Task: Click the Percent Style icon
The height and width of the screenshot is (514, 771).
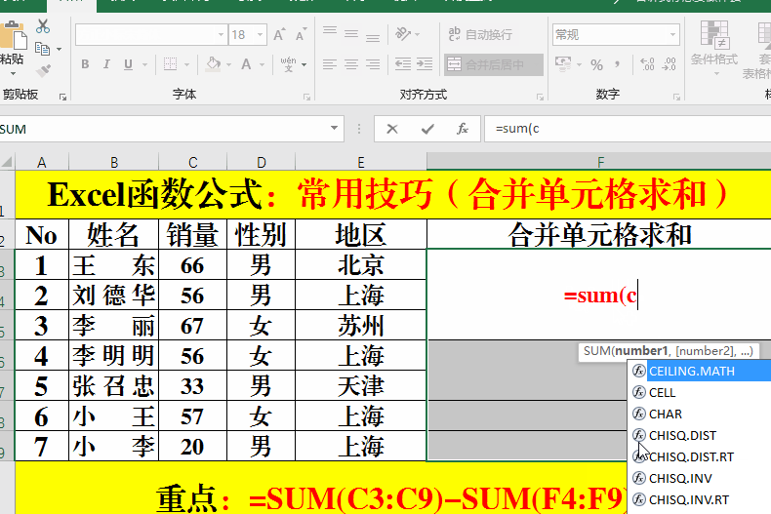Action: point(597,64)
